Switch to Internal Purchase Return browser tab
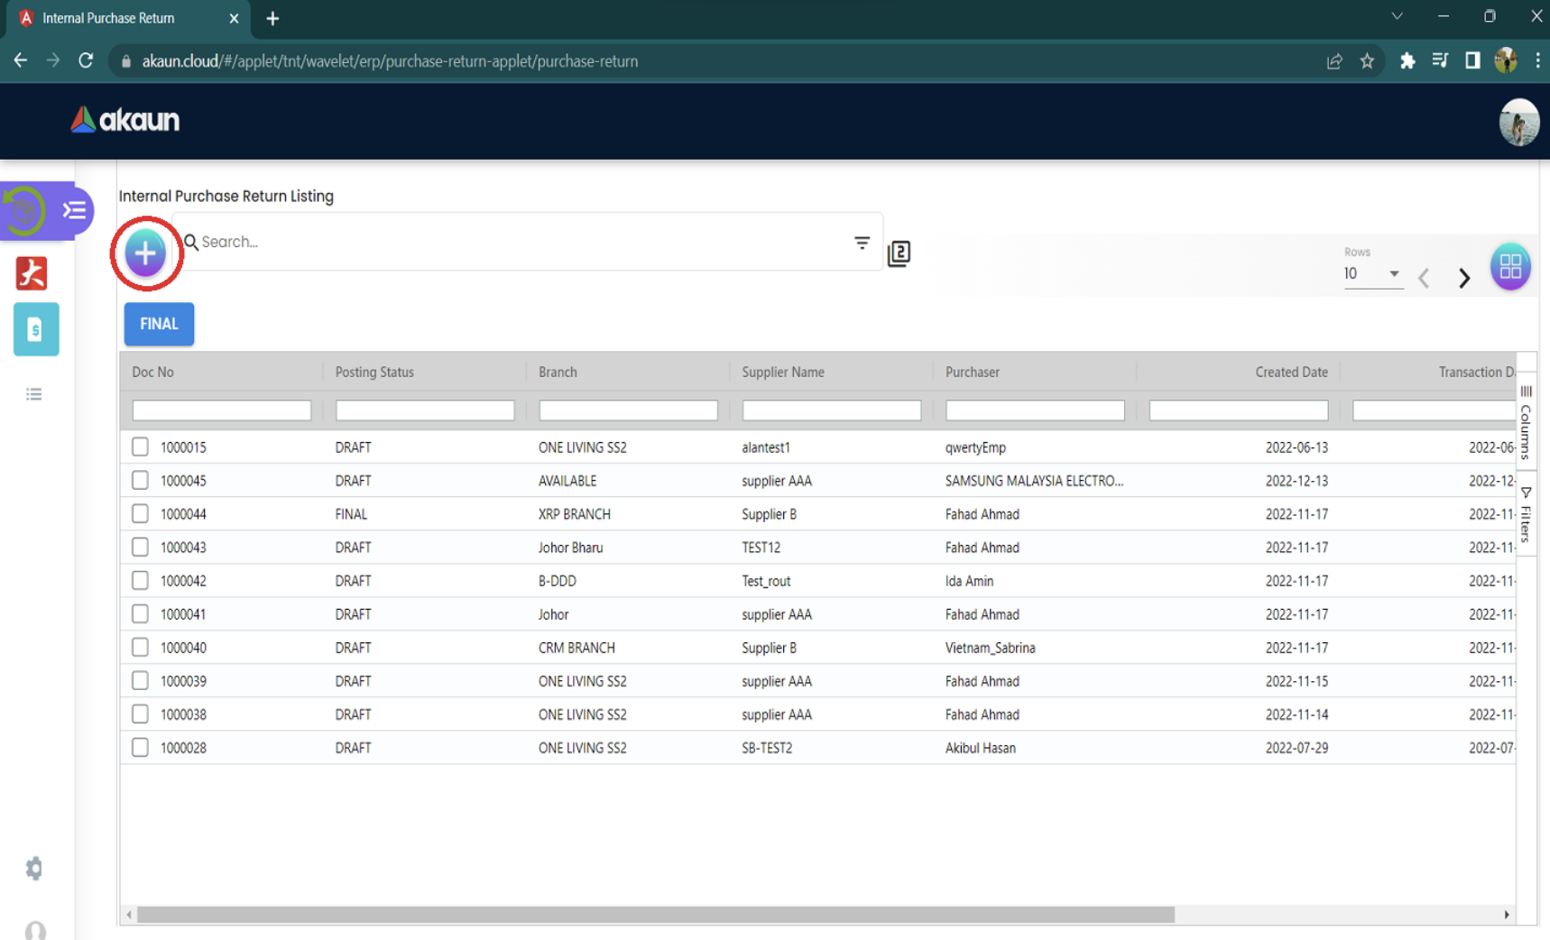The width and height of the screenshot is (1550, 940). [x=108, y=18]
